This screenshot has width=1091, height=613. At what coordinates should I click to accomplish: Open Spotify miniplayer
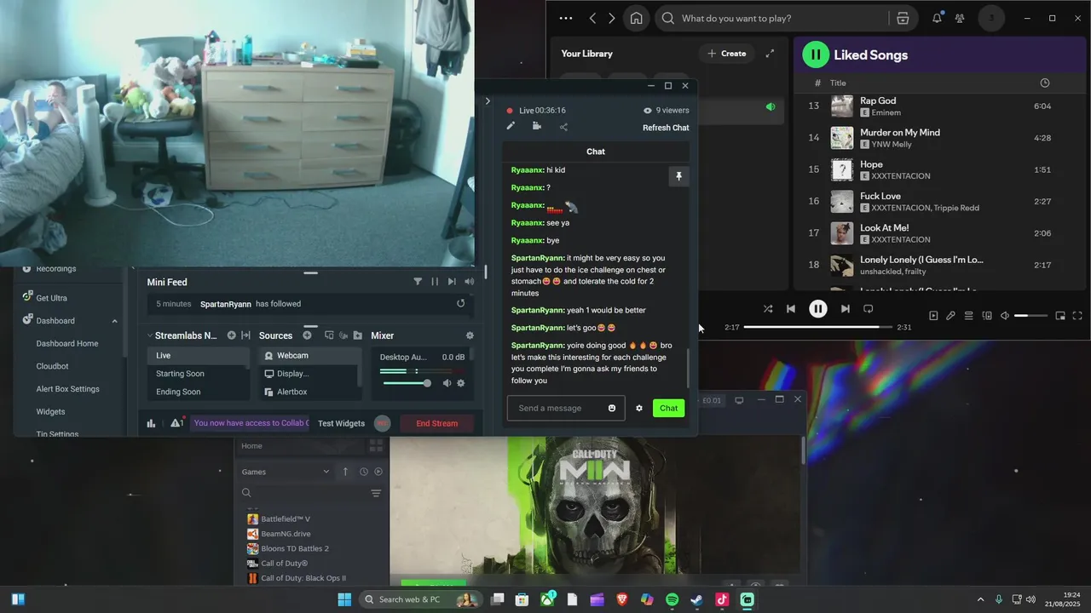tap(1060, 316)
